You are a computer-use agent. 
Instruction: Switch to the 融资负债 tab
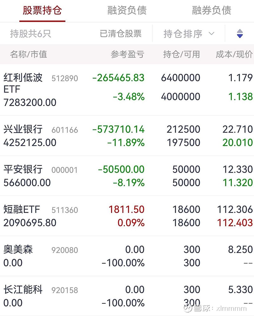point(127,10)
